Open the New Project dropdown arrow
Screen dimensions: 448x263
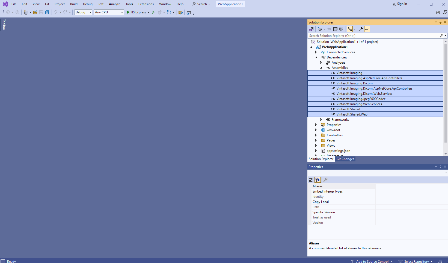(x=30, y=12)
